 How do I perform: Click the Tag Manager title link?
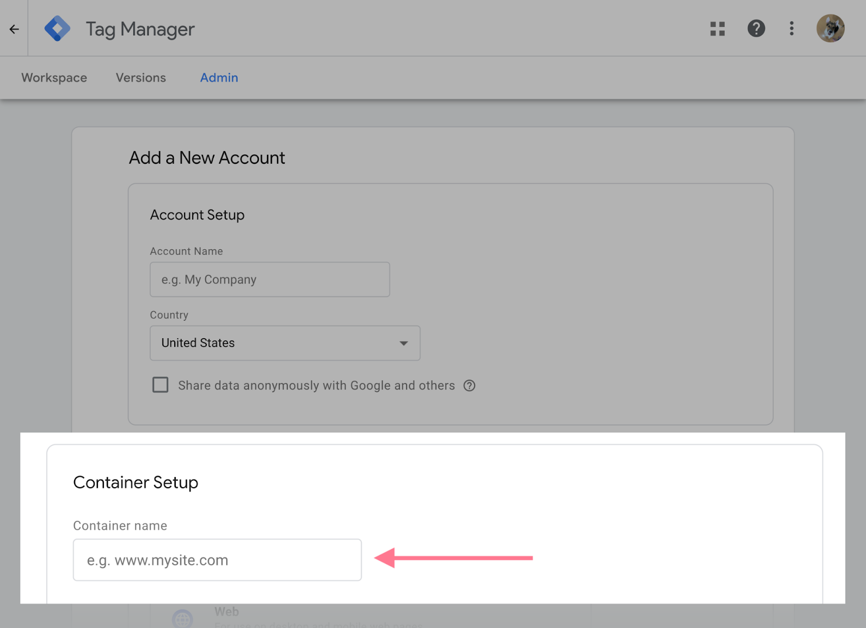tap(139, 29)
